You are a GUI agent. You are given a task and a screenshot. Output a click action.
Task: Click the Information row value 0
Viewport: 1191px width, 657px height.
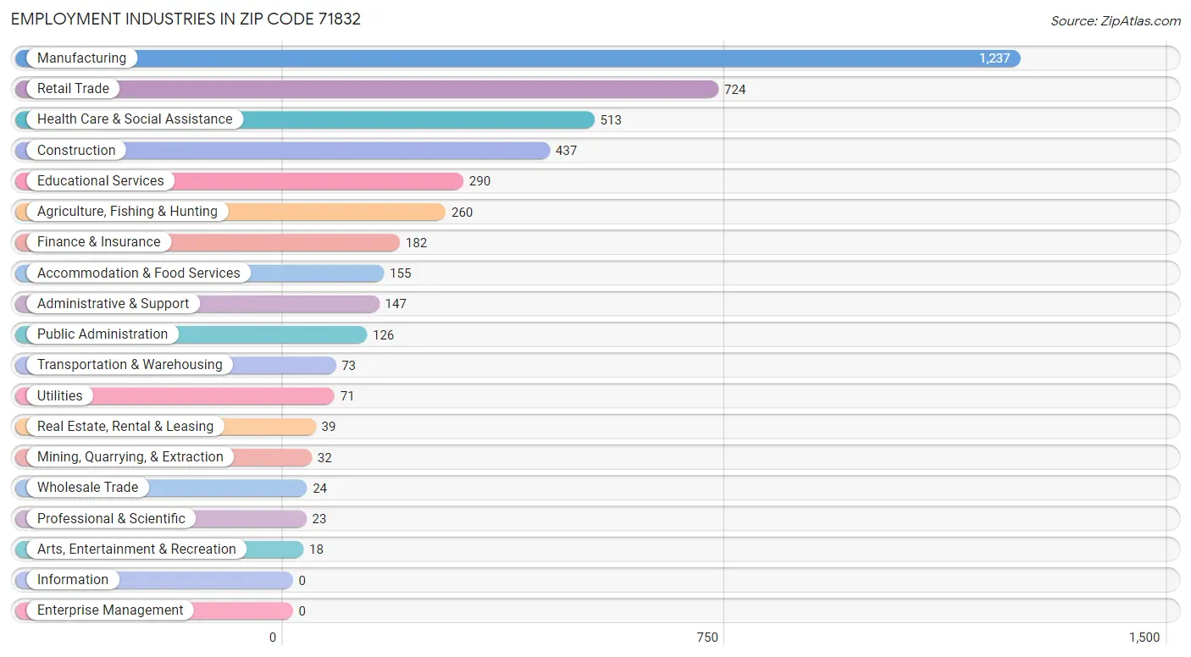(302, 581)
